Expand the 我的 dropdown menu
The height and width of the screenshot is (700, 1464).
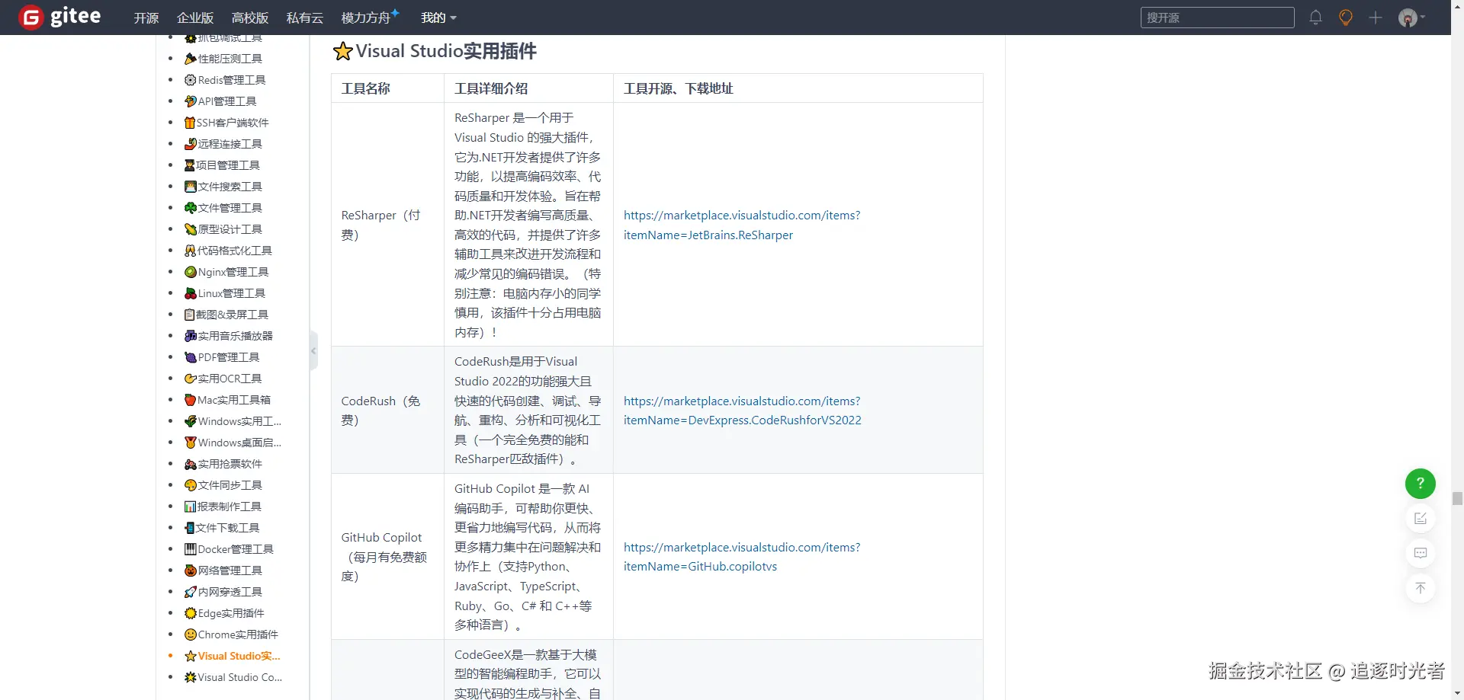click(438, 18)
